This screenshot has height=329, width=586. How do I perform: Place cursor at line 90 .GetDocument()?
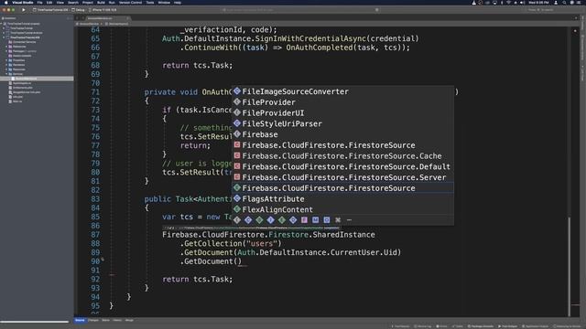[211, 261]
